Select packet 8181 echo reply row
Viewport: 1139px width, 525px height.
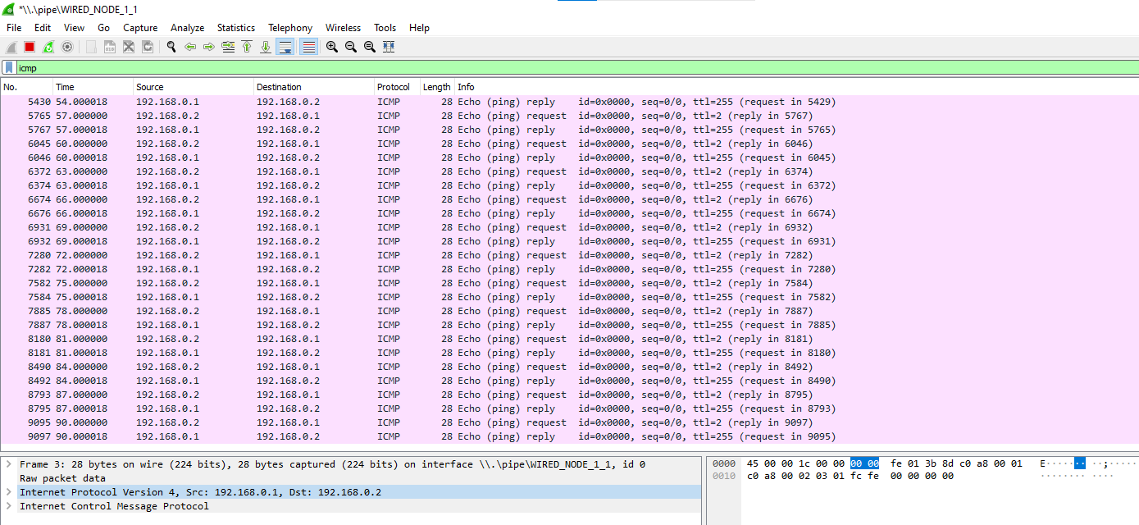coord(569,353)
